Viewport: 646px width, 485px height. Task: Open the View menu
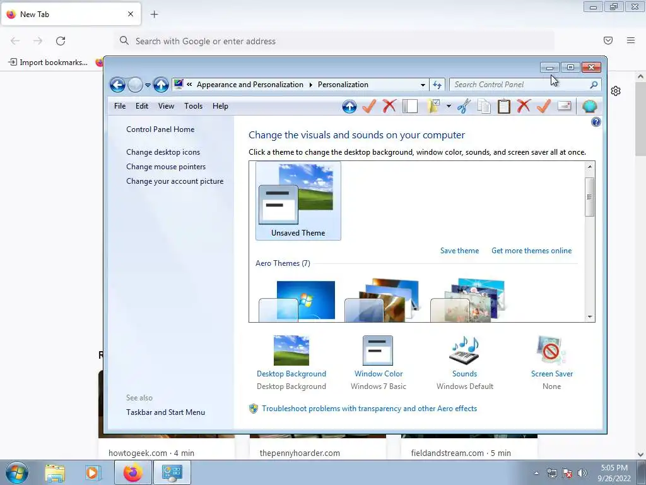click(166, 106)
